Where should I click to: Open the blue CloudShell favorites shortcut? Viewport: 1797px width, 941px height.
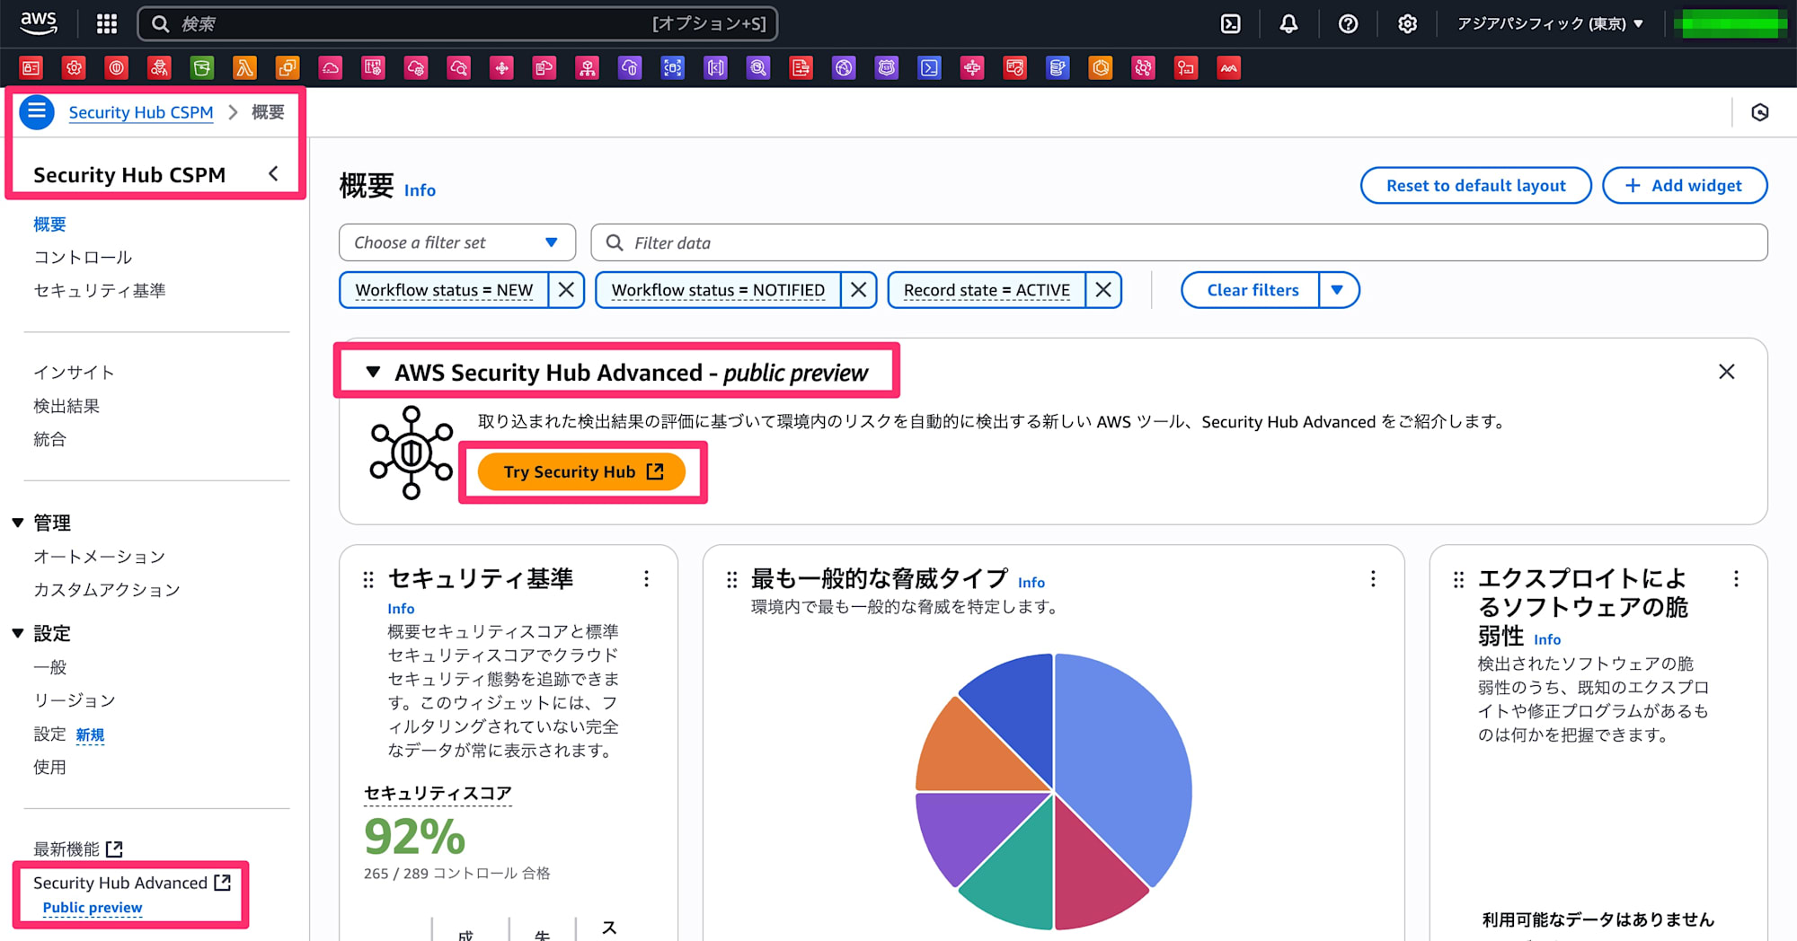pyautogui.click(x=929, y=67)
